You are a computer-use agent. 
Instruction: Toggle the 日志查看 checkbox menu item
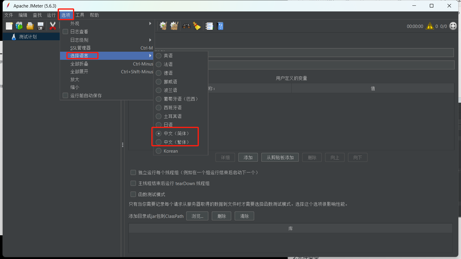coord(65,32)
